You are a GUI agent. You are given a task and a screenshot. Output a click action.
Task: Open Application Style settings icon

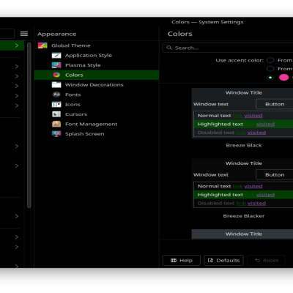coord(56,56)
